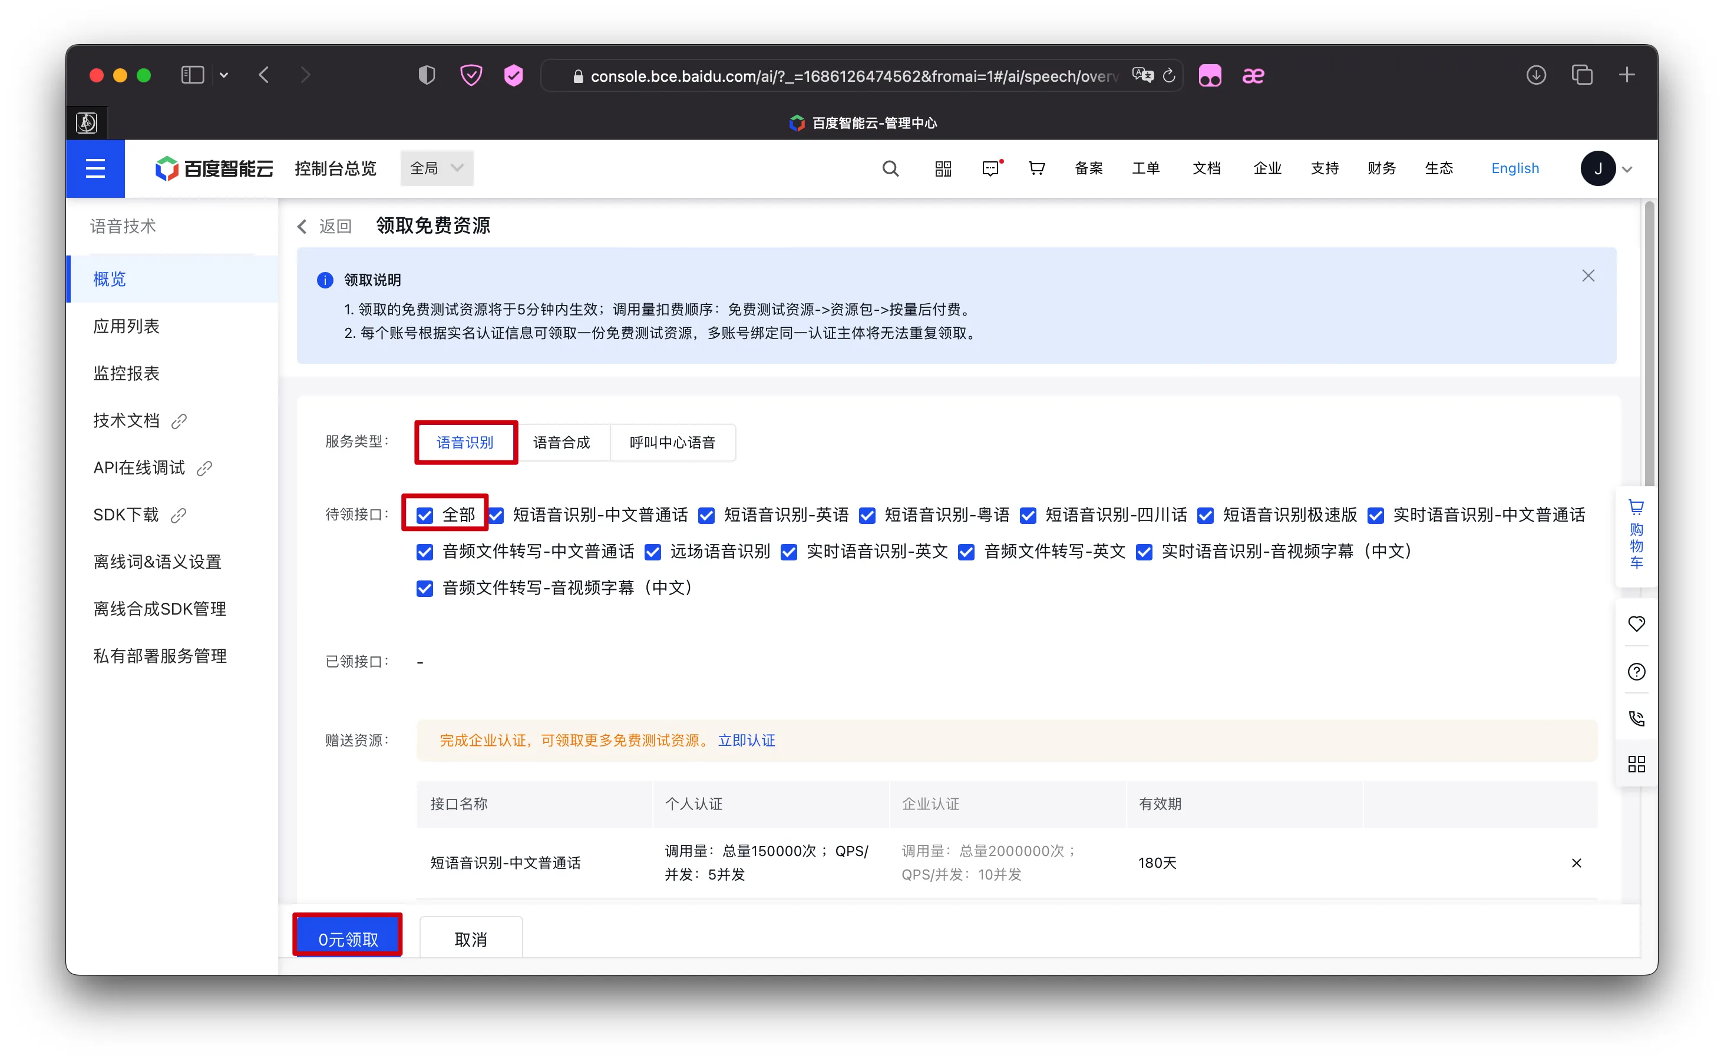Open 控制台总览 in header
The image size is (1724, 1062).
point(335,168)
